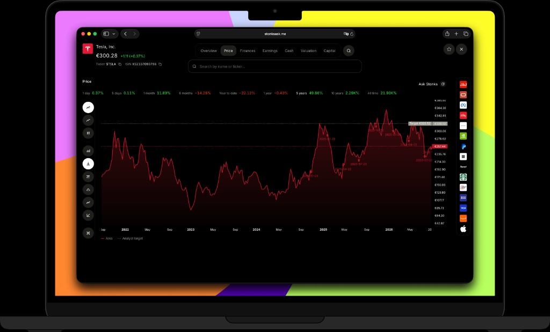Viewport: 550px width, 332px height.
Task: Toggle the Area legend entry
Action: click(107, 239)
